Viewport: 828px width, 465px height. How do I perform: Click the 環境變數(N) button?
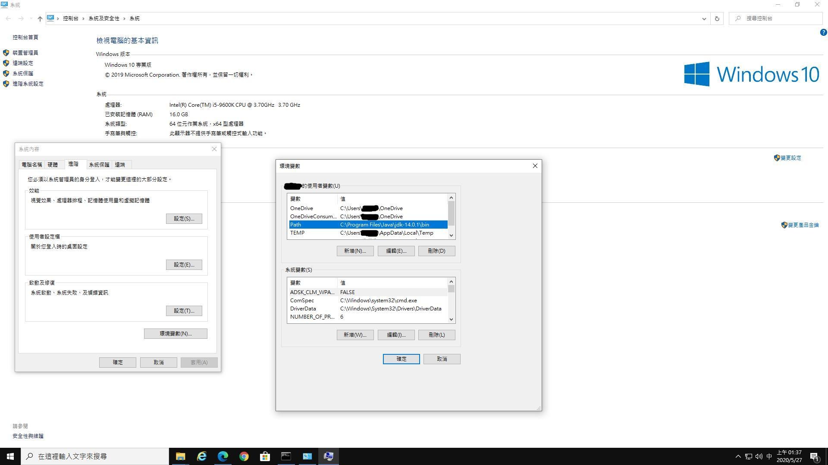point(175,333)
